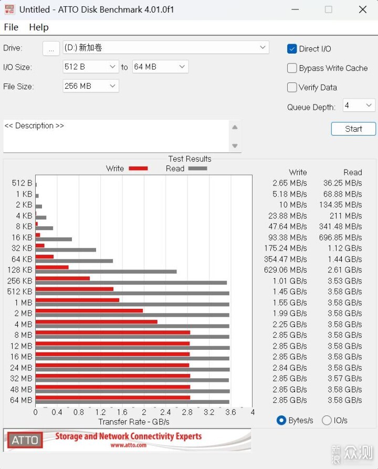Select the Bytes/s radio button
The width and height of the screenshot is (378, 469).
coord(281,420)
